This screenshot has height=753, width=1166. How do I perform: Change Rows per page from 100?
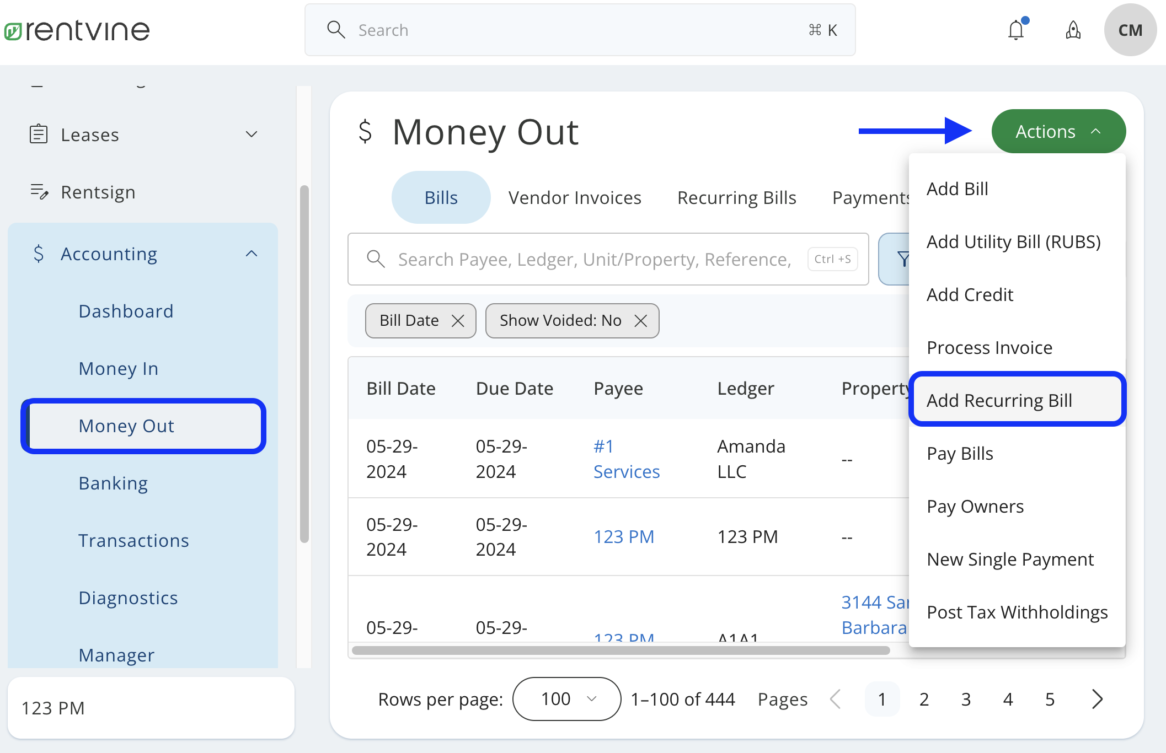tap(566, 698)
